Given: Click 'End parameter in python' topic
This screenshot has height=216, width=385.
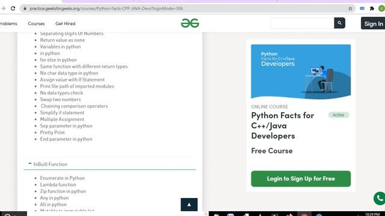Looking at the screenshot, I should point(66,139).
